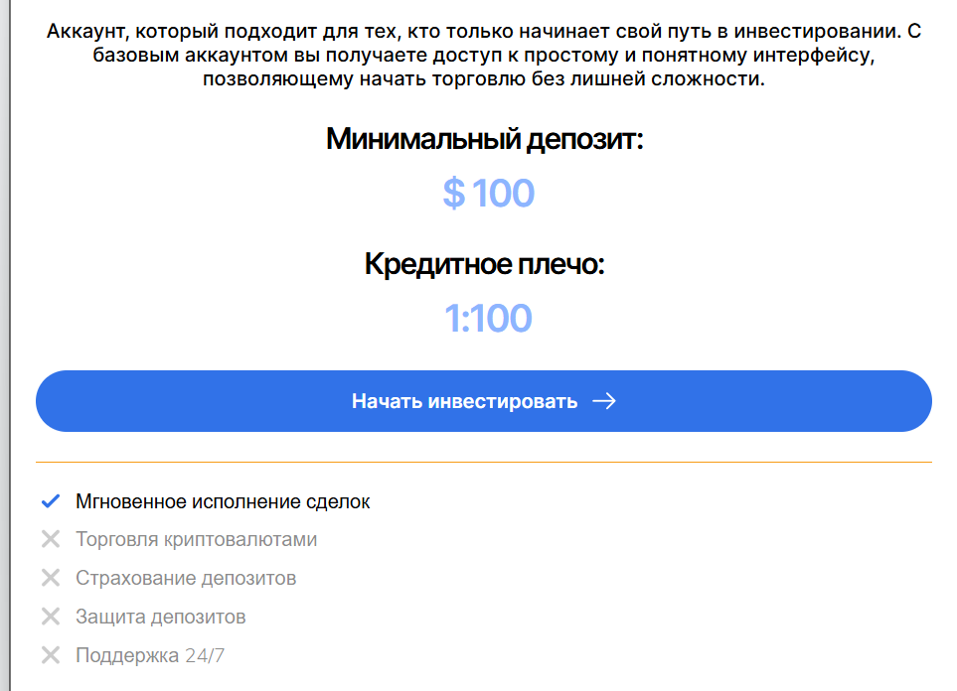
Task: Click the X icon beside Поддержка 24/7
Action: click(50, 655)
